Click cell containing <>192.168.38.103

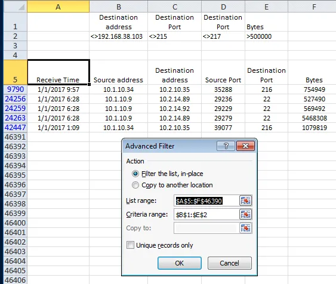pyautogui.click(x=119, y=36)
